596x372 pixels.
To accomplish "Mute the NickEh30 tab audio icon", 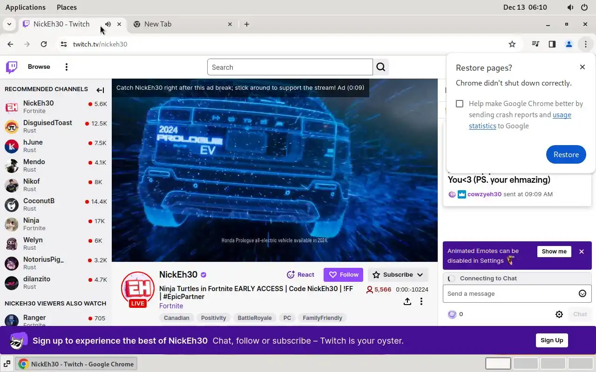I will pyautogui.click(x=108, y=24).
